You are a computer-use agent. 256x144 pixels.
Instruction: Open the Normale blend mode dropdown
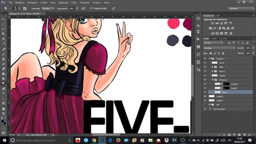coord(219,48)
